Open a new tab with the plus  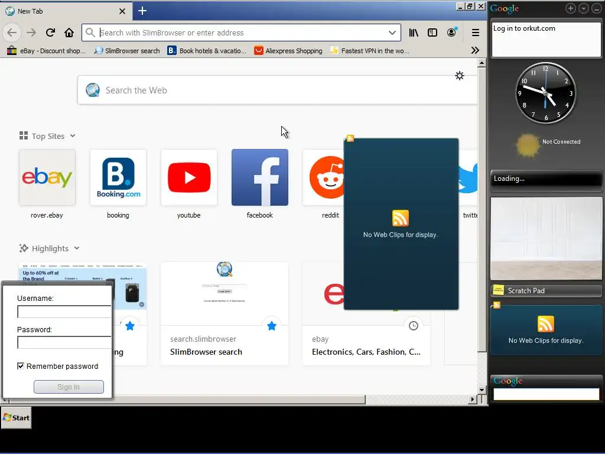tap(142, 11)
